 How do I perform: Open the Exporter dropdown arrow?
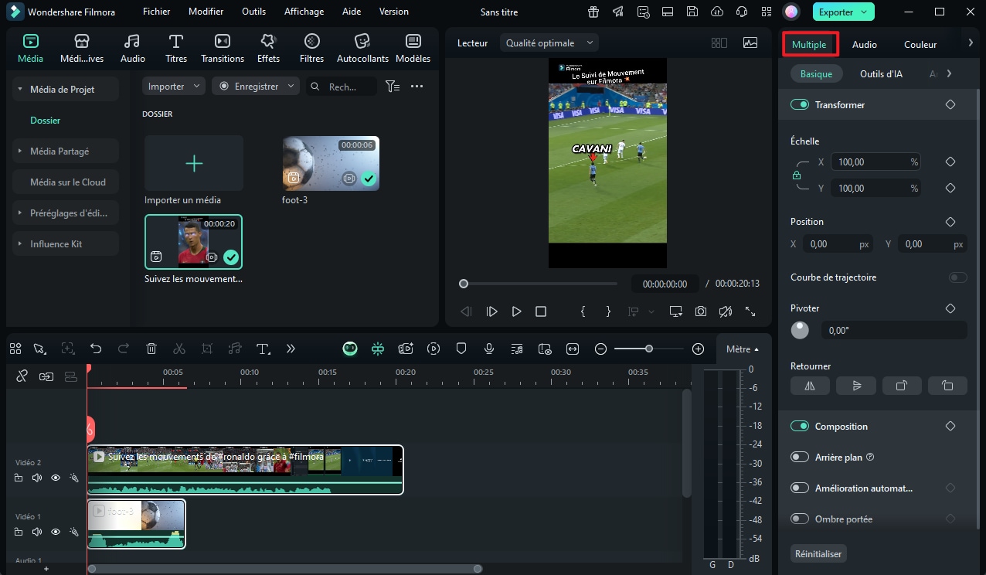point(864,12)
